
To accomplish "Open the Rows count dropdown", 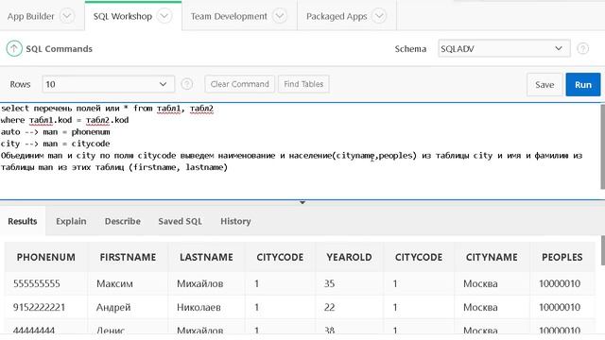I will (108, 84).
